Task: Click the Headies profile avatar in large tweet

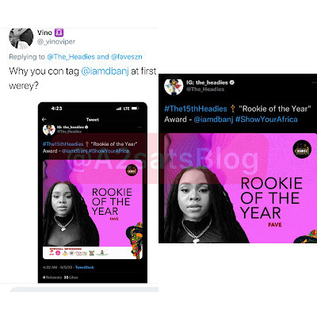Action: pos(174,86)
